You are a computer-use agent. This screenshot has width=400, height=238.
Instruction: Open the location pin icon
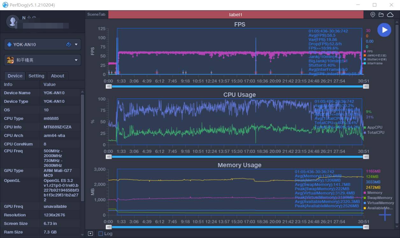click(x=373, y=15)
